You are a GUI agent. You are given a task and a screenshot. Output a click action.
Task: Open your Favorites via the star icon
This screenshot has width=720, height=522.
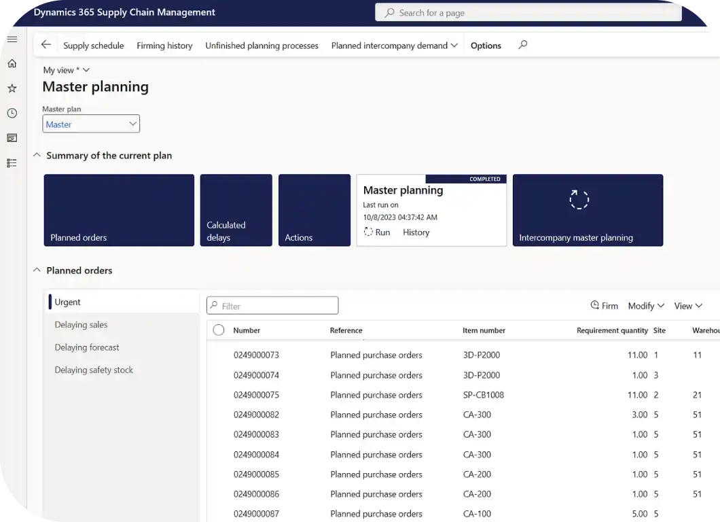click(x=12, y=88)
